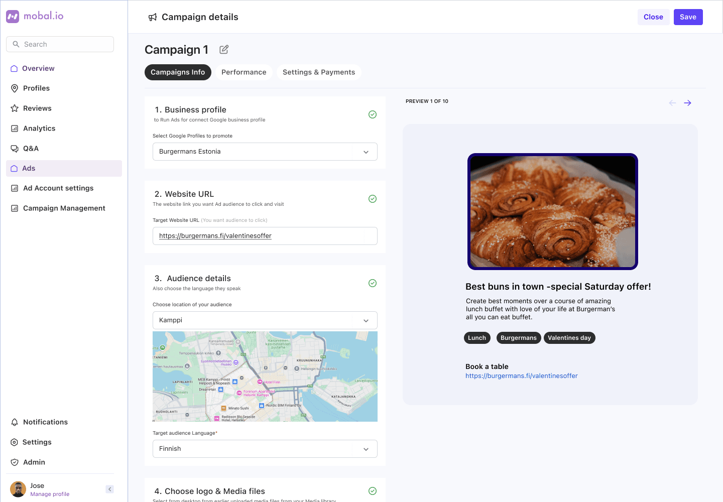The image size is (723, 502).
Task: Click the Choose logo & Media green checkmark
Action: tap(373, 491)
